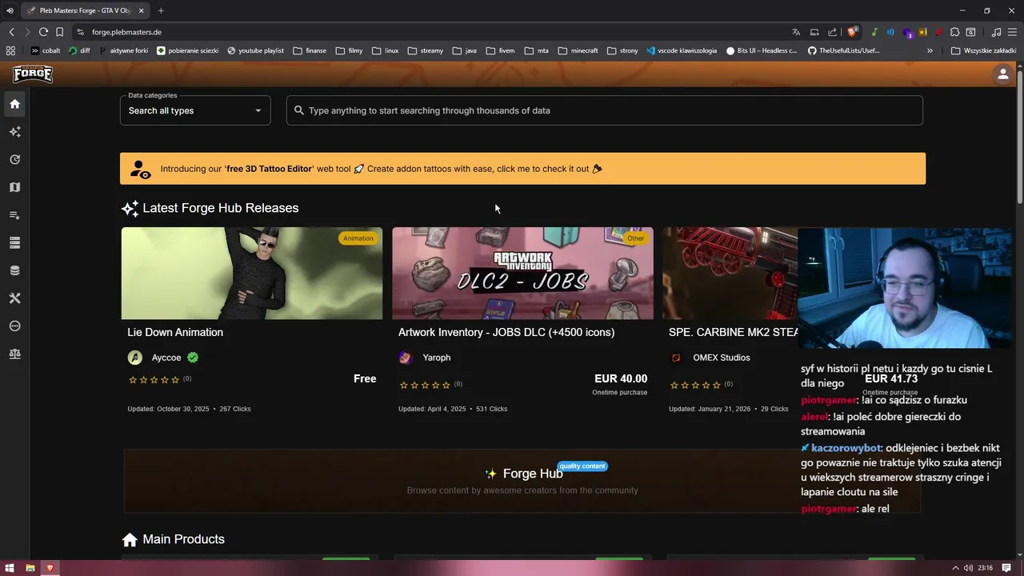
Task: Click the Forge logo in the header
Action: pos(33,74)
